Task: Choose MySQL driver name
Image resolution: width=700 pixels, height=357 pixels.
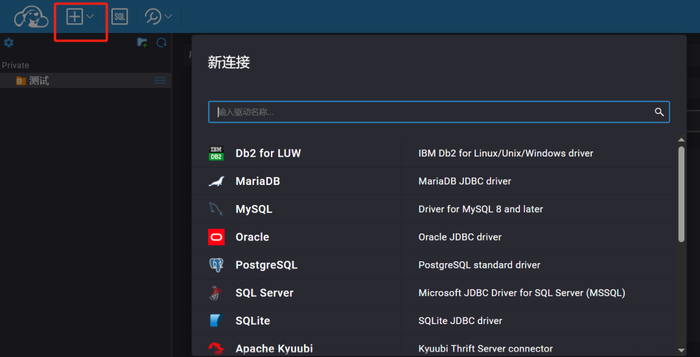Action: coord(253,209)
